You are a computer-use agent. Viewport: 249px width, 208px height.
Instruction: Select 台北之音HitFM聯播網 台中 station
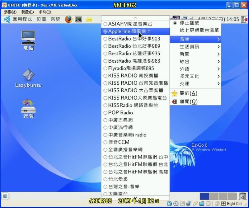pos(135,157)
